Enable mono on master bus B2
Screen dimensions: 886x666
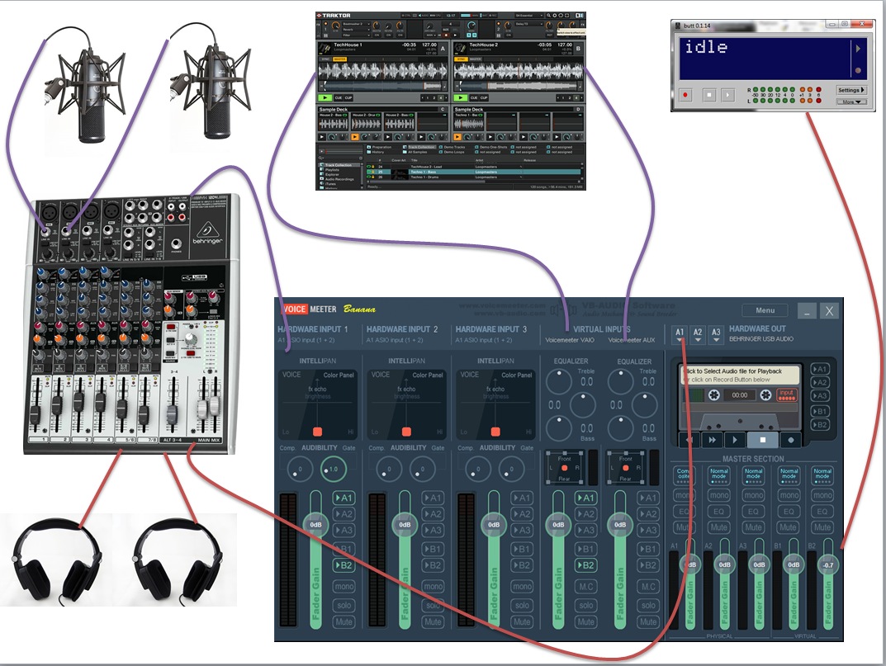pos(822,495)
